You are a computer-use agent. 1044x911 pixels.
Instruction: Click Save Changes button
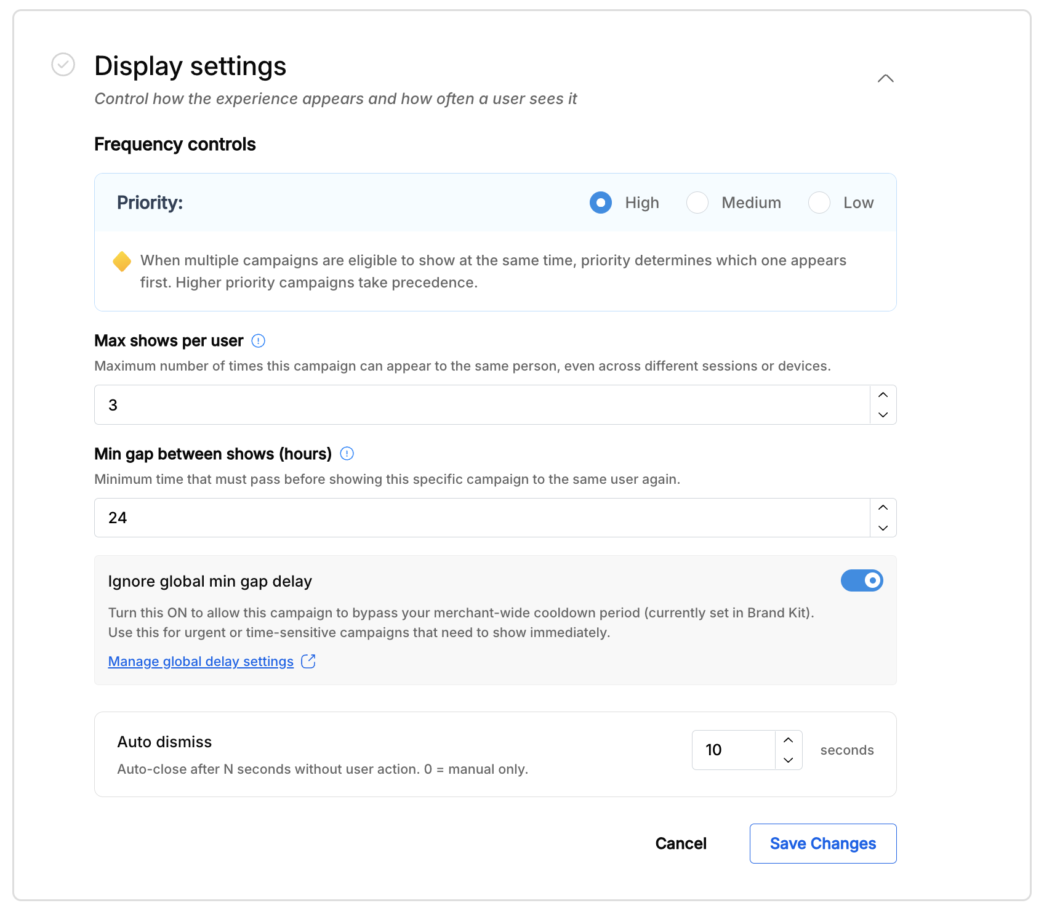823,843
